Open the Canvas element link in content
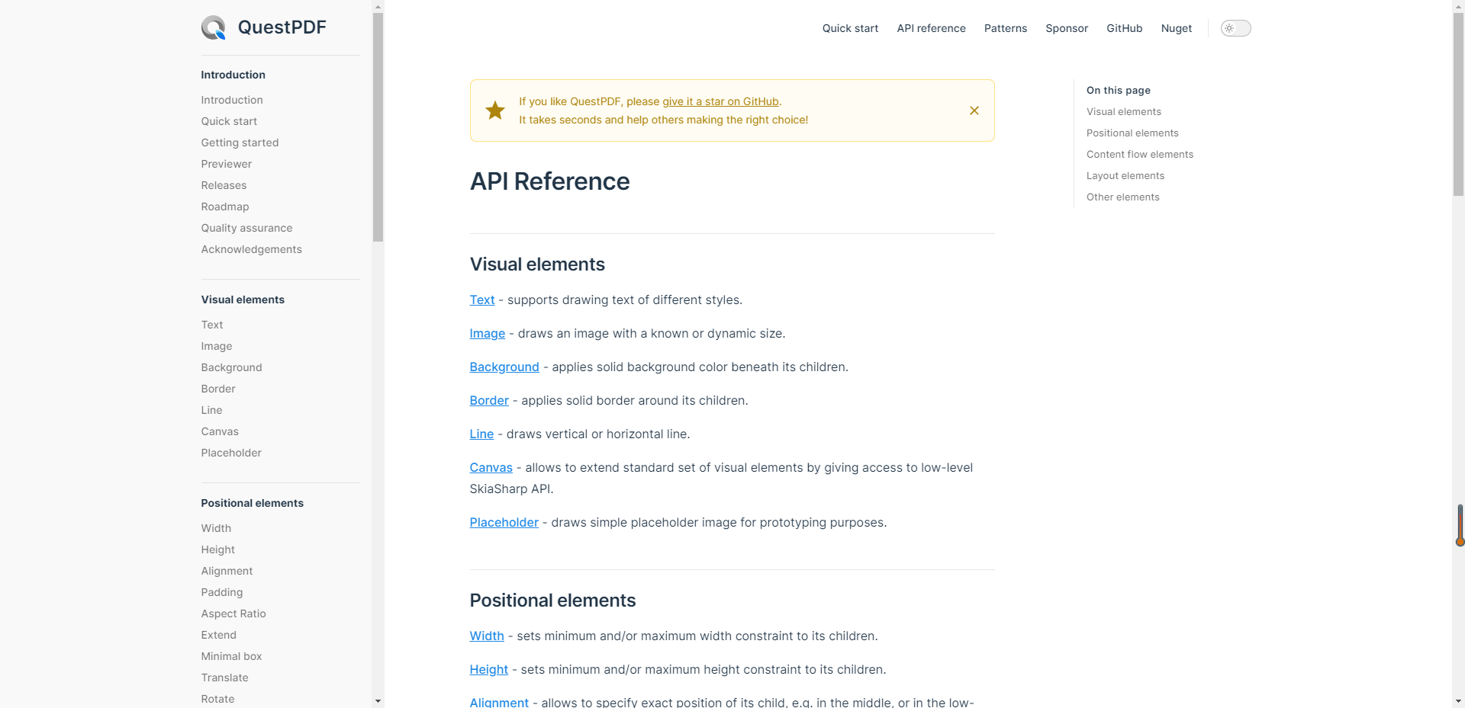 coord(491,468)
